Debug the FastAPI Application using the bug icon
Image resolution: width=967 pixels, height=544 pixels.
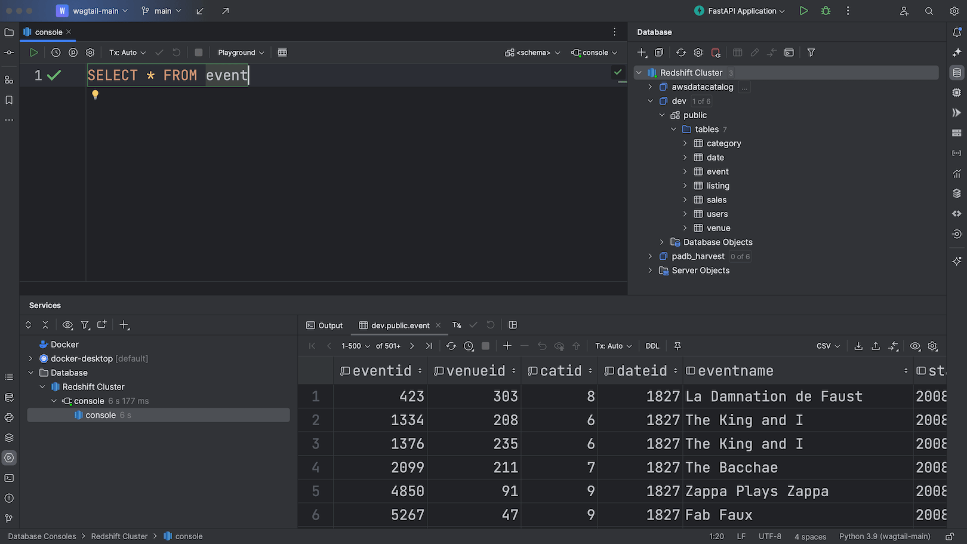[x=826, y=11]
